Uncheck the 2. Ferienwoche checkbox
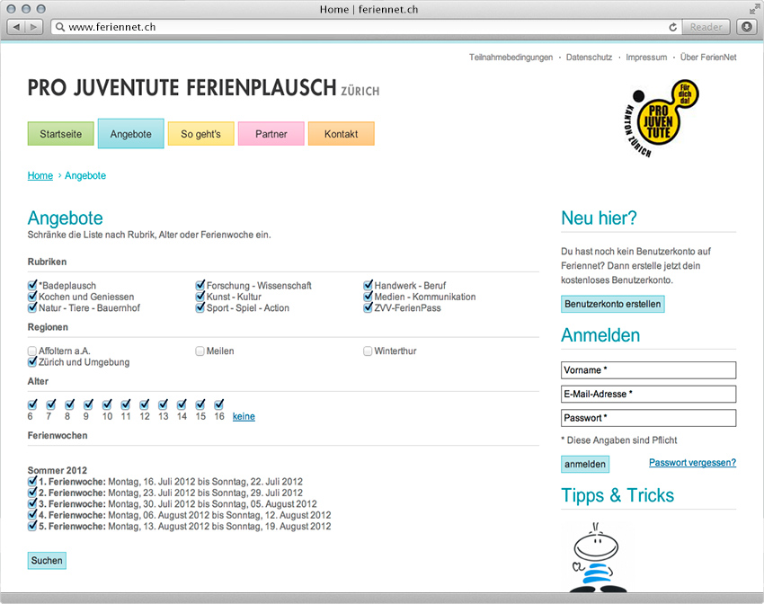Image resolution: width=764 pixels, height=604 pixels. pyautogui.click(x=32, y=493)
